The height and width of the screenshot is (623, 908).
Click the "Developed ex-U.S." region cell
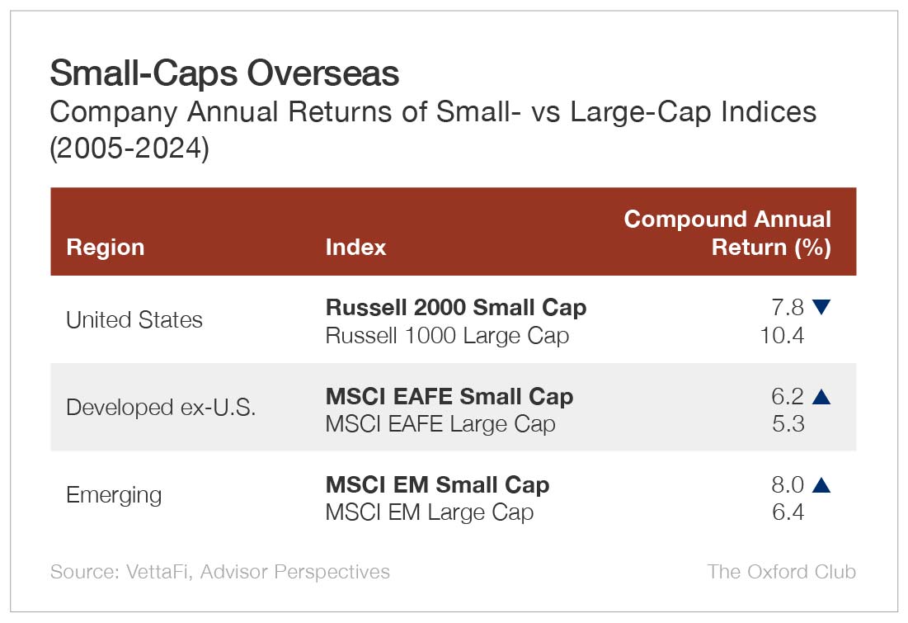(161, 408)
